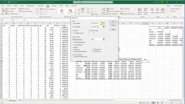Click From Table/Range

point(12,14)
